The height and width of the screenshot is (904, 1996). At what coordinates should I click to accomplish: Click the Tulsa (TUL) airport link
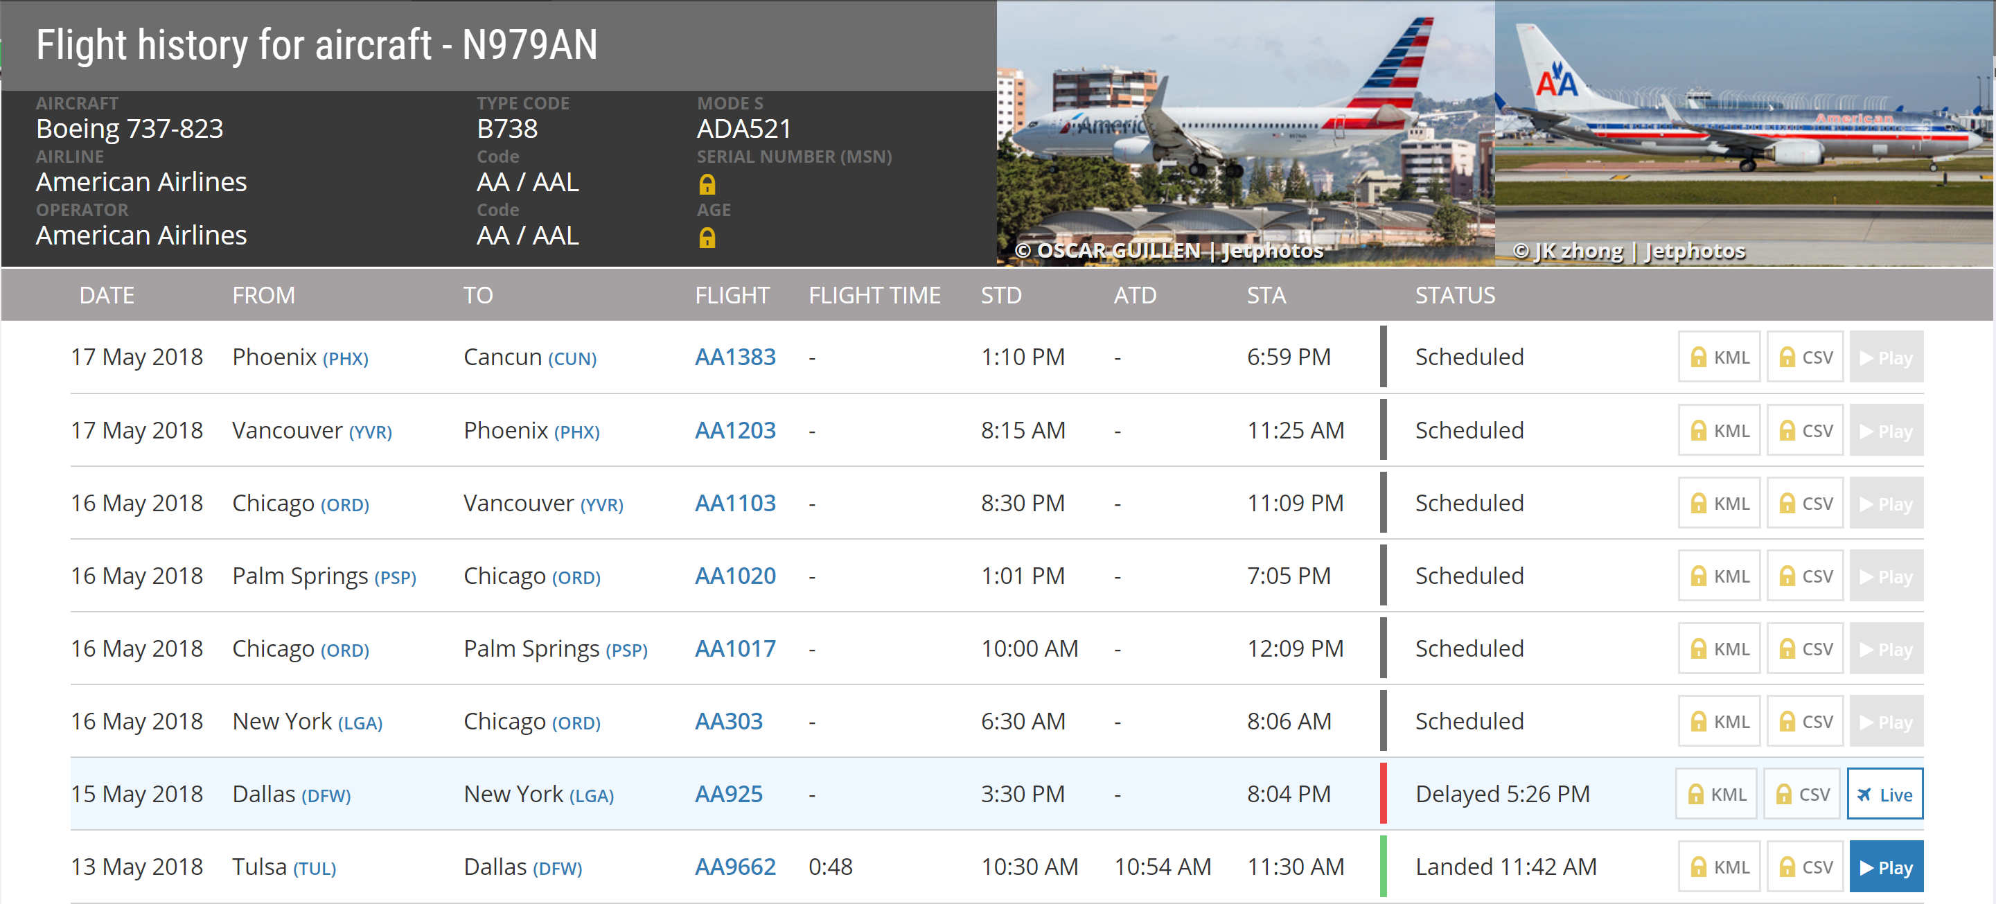314,869
